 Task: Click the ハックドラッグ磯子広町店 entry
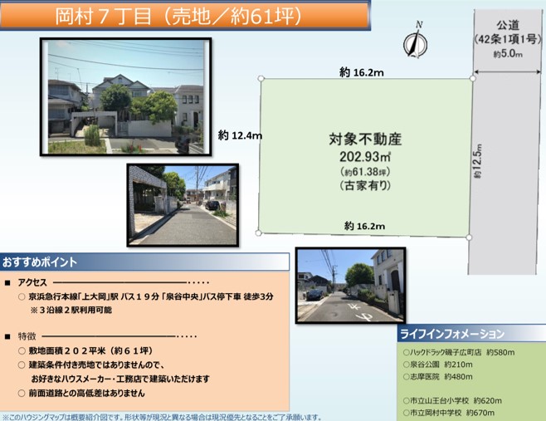pos(456,353)
